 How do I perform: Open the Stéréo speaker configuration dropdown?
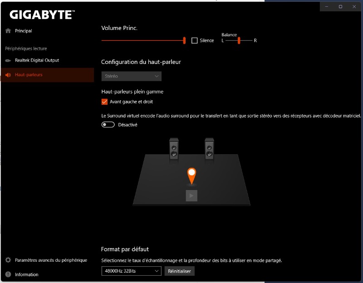click(x=131, y=76)
